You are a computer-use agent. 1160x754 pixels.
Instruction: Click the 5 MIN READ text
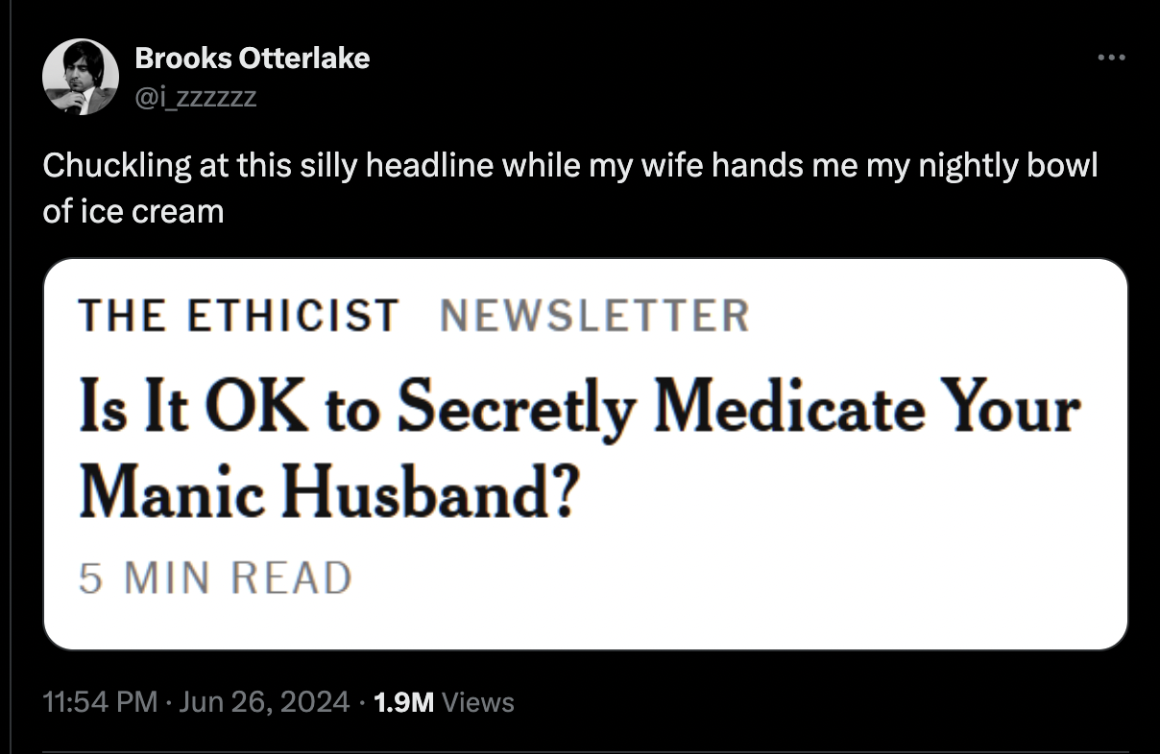pos(215,577)
